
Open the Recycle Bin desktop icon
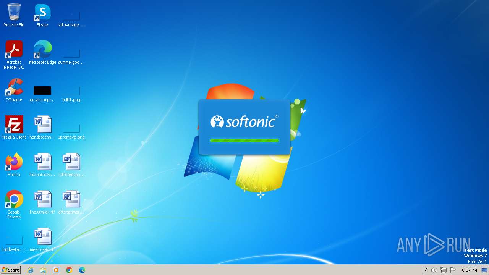click(x=14, y=15)
